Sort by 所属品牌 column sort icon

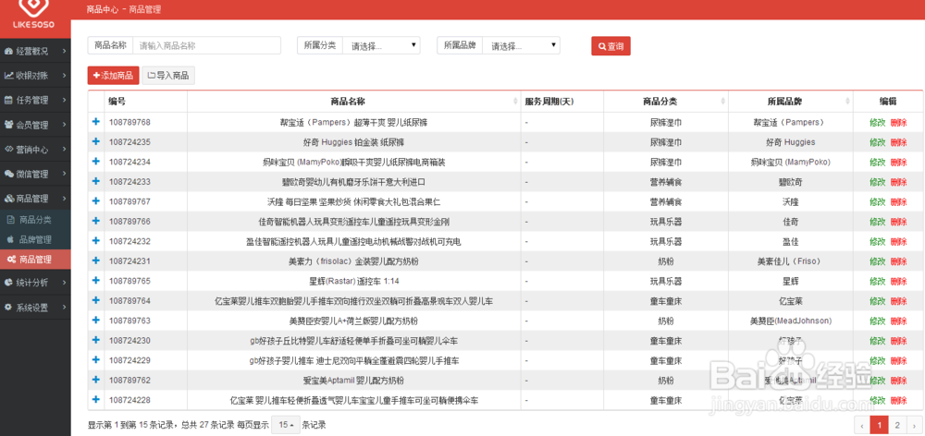[848, 102]
